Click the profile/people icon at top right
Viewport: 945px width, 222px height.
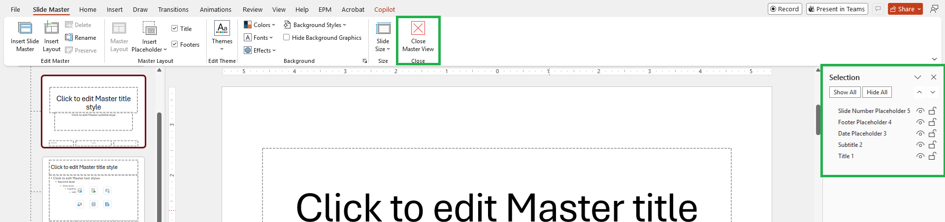934,9
